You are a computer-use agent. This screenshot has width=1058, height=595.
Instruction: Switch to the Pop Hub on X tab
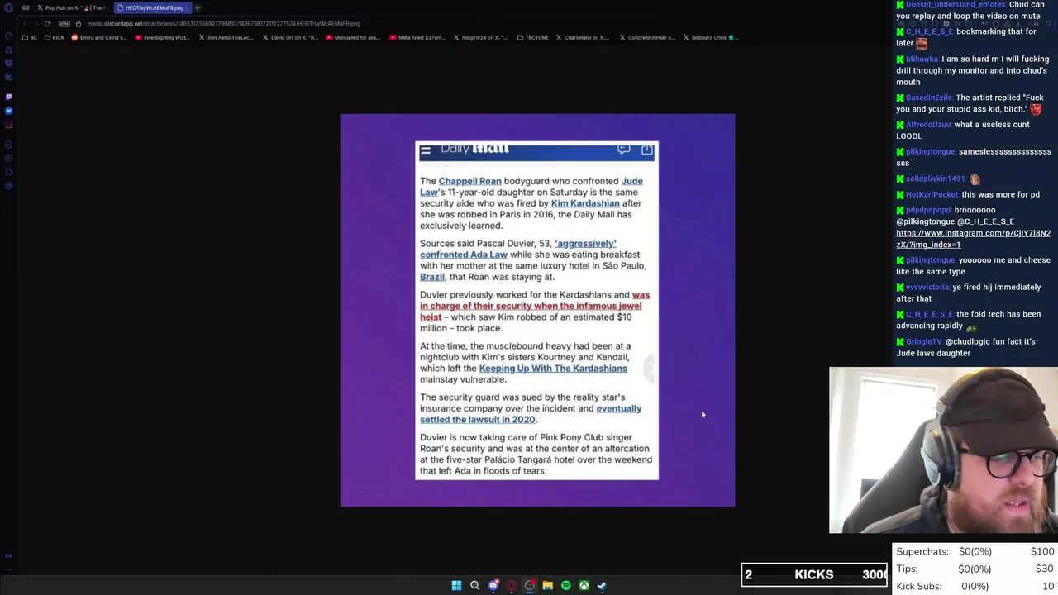pos(72,8)
